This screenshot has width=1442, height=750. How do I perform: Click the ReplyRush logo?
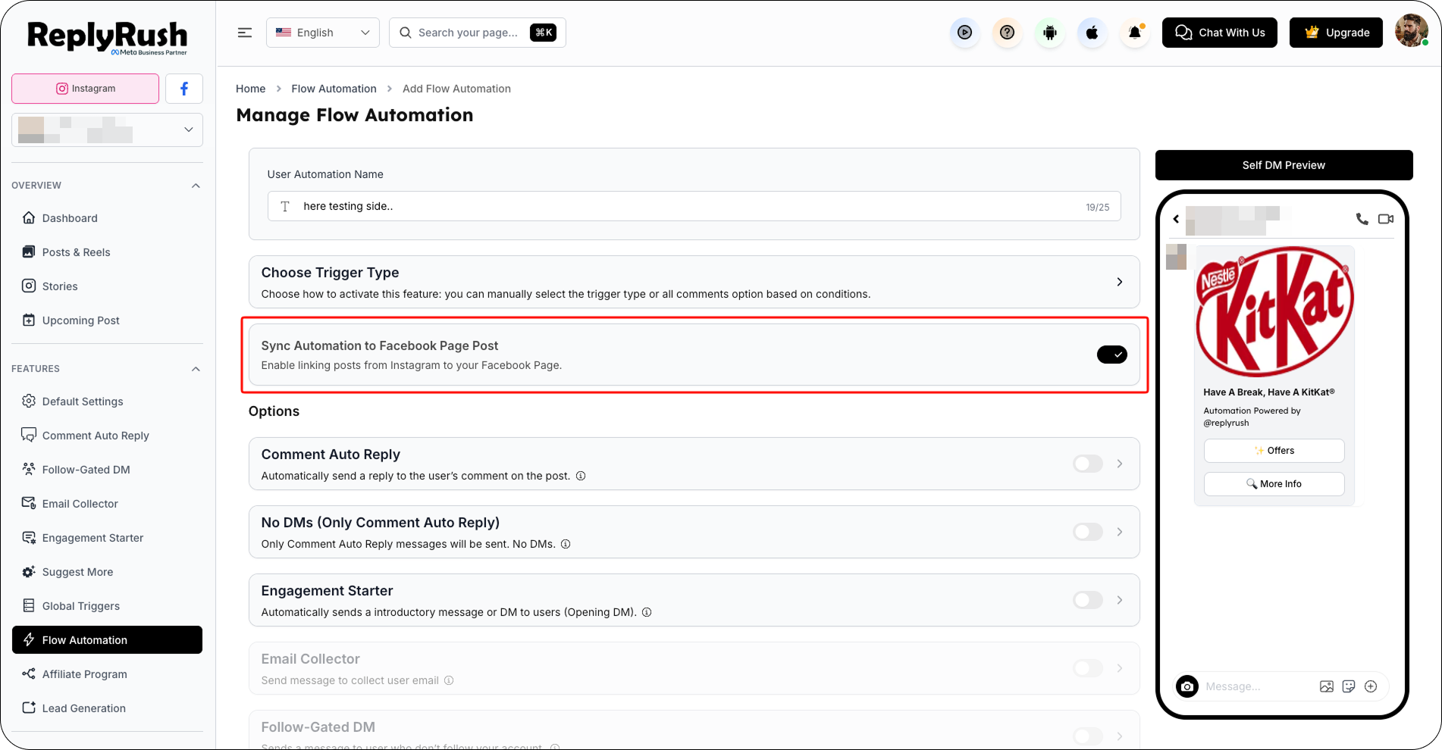(108, 37)
